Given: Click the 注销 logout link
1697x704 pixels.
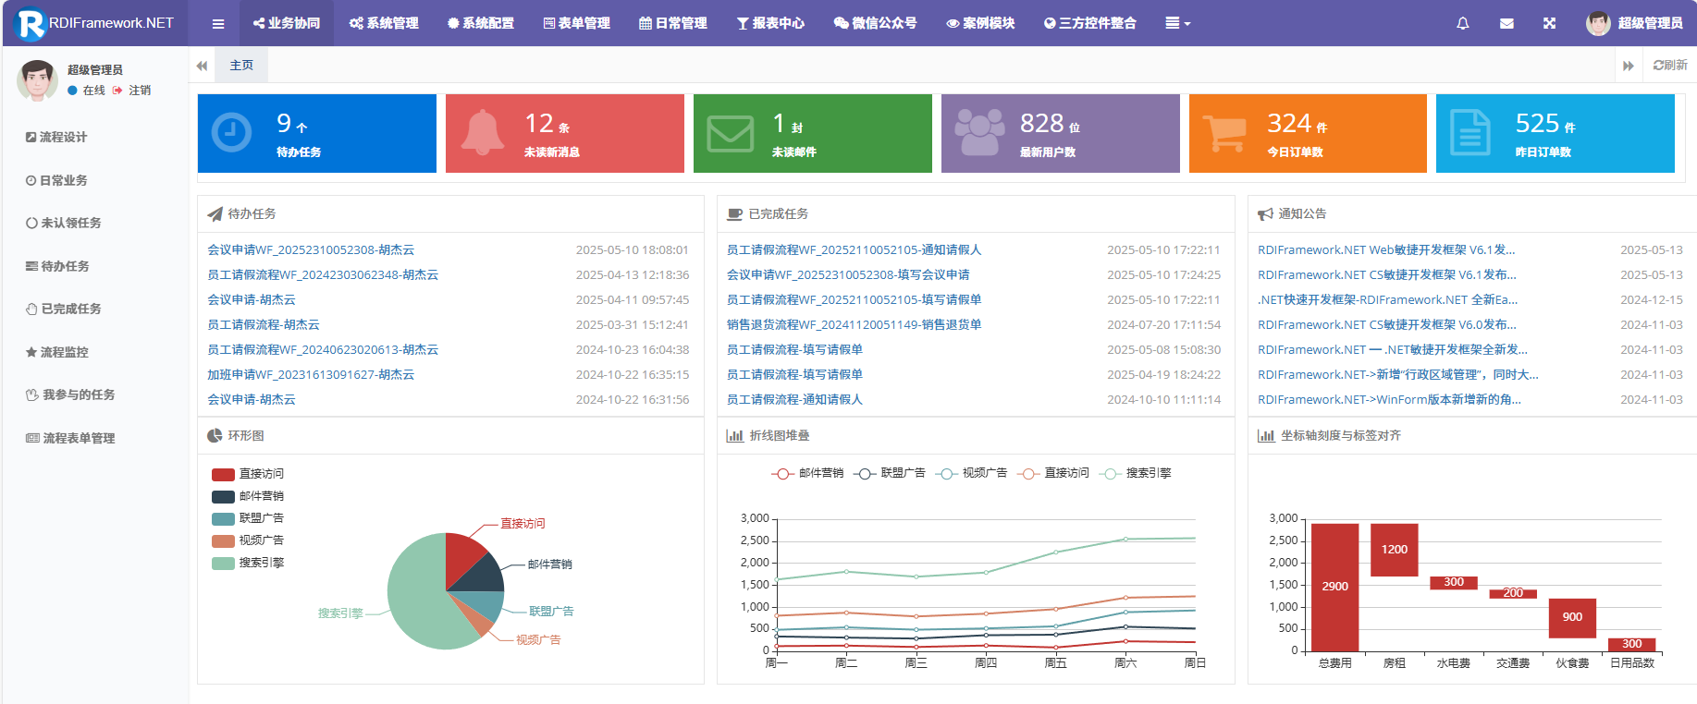Looking at the screenshot, I should (x=139, y=91).
